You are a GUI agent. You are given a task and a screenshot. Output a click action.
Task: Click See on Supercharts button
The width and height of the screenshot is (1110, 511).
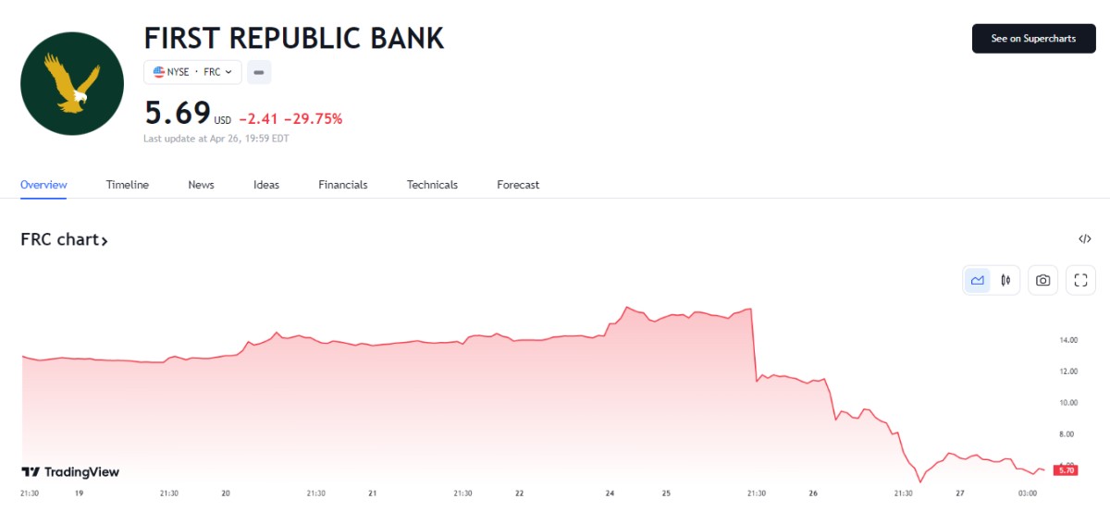tap(1033, 39)
